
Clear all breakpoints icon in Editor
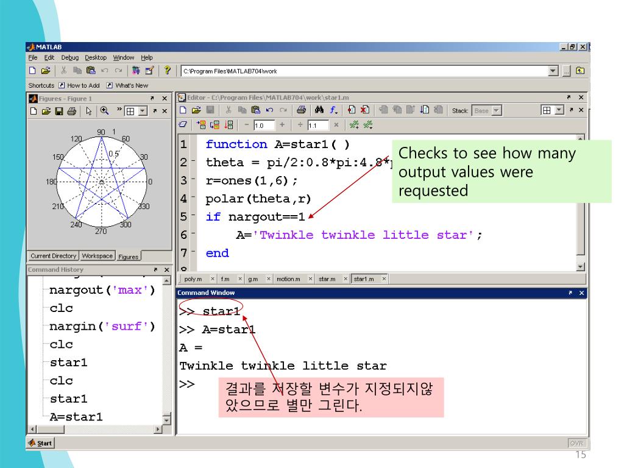[x=365, y=110]
